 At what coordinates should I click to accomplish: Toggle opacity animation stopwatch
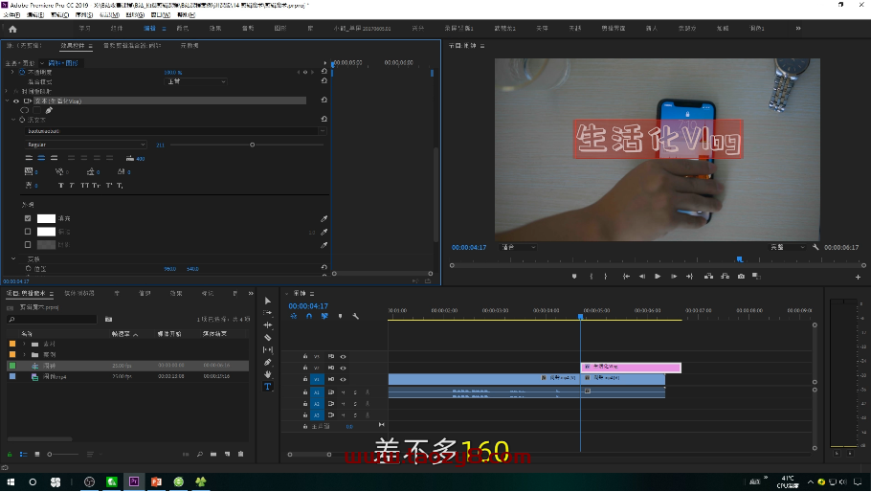[22, 72]
